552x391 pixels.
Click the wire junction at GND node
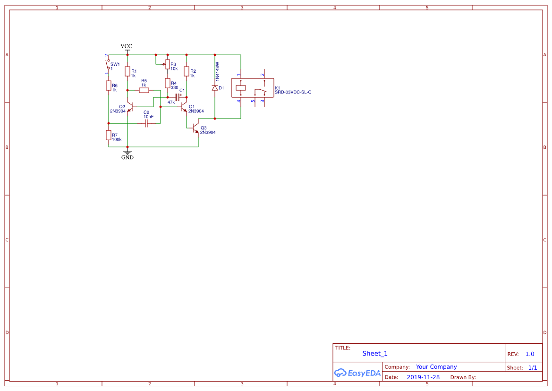[127, 147]
